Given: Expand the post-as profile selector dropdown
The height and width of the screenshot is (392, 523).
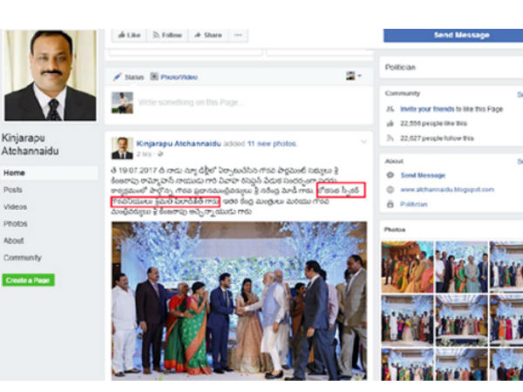Looking at the screenshot, I should 353,77.
